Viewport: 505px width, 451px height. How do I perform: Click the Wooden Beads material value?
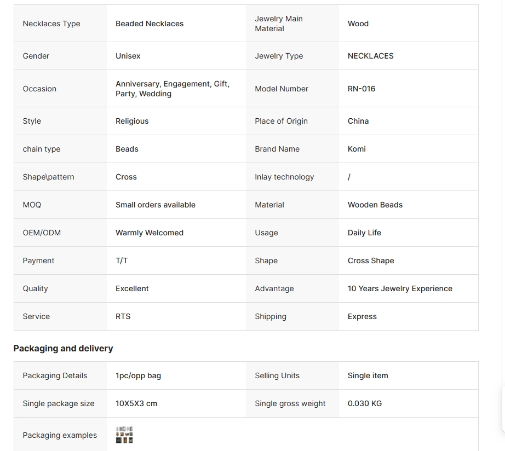(x=375, y=205)
